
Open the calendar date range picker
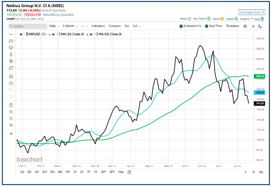pyautogui.click(x=129, y=172)
